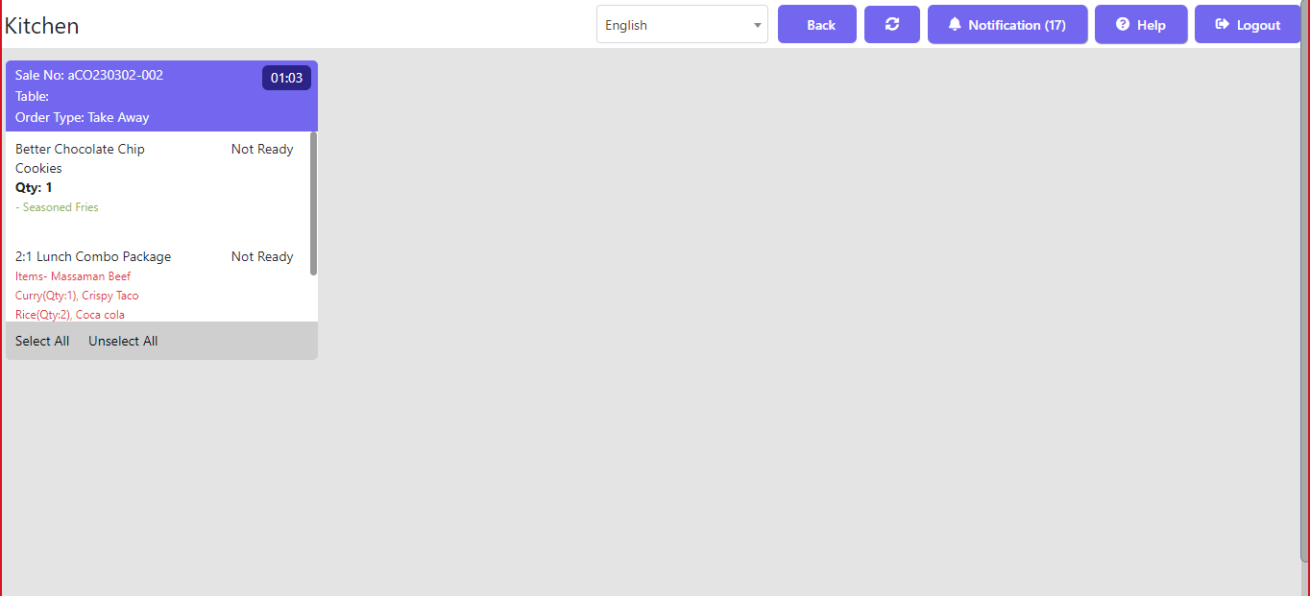Click the Kitchen page title
Viewport: 1310px width, 596px height.
[42, 26]
